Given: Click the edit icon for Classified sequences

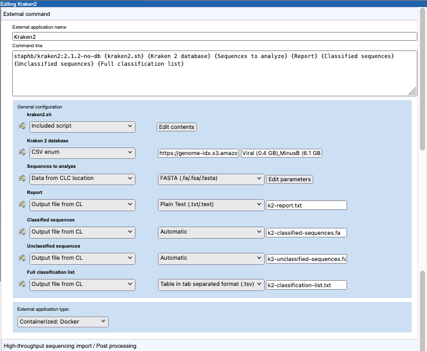Looking at the screenshot, I should (21, 232).
